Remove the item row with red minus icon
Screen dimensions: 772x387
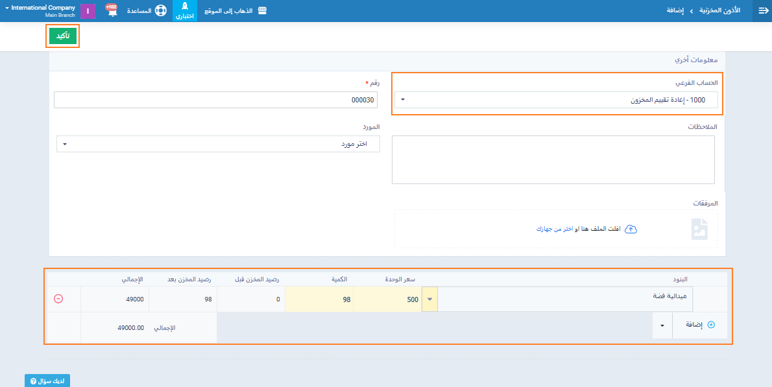[58, 299]
